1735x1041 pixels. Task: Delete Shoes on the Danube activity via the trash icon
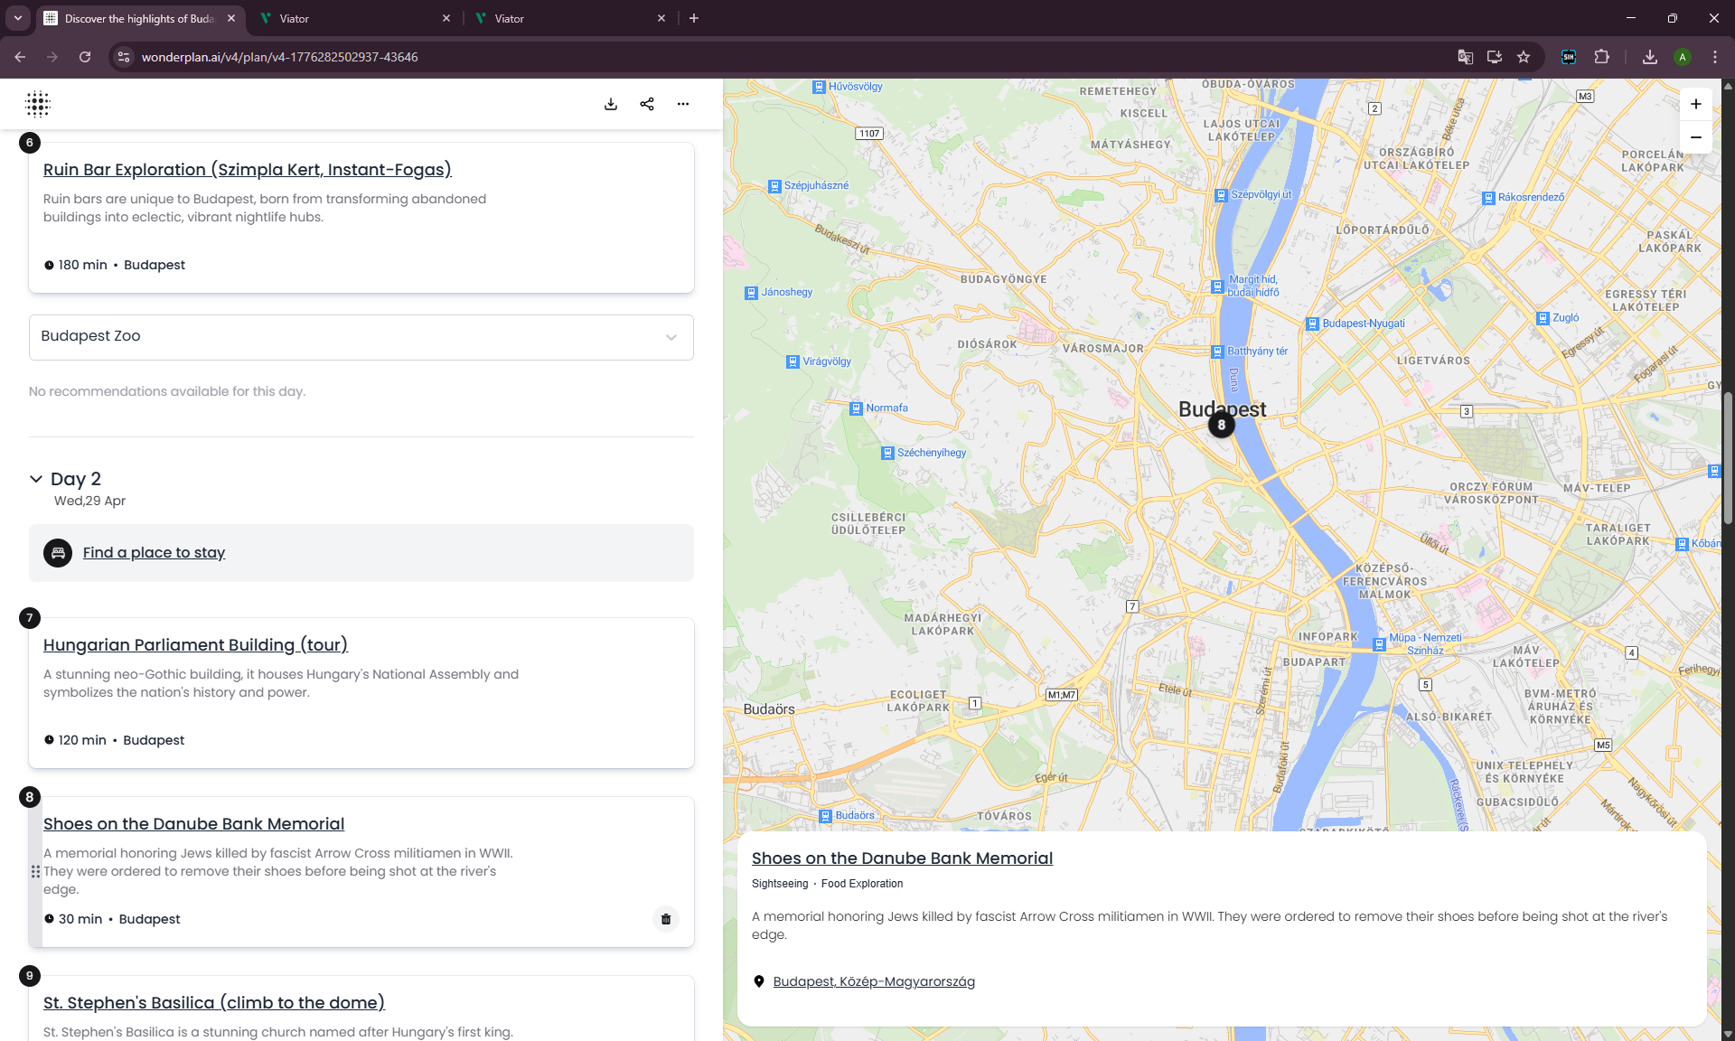666,919
